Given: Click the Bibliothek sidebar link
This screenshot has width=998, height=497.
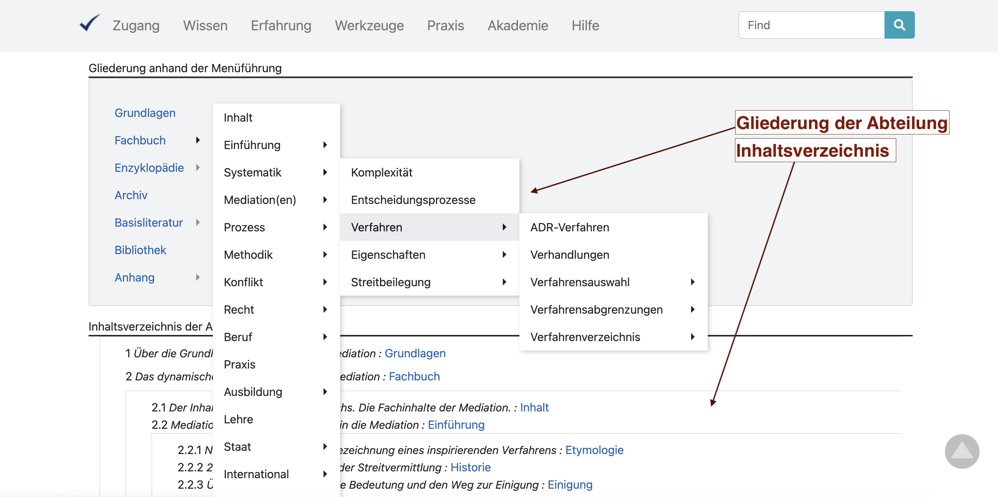Looking at the screenshot, I should [x=140, y=250].
